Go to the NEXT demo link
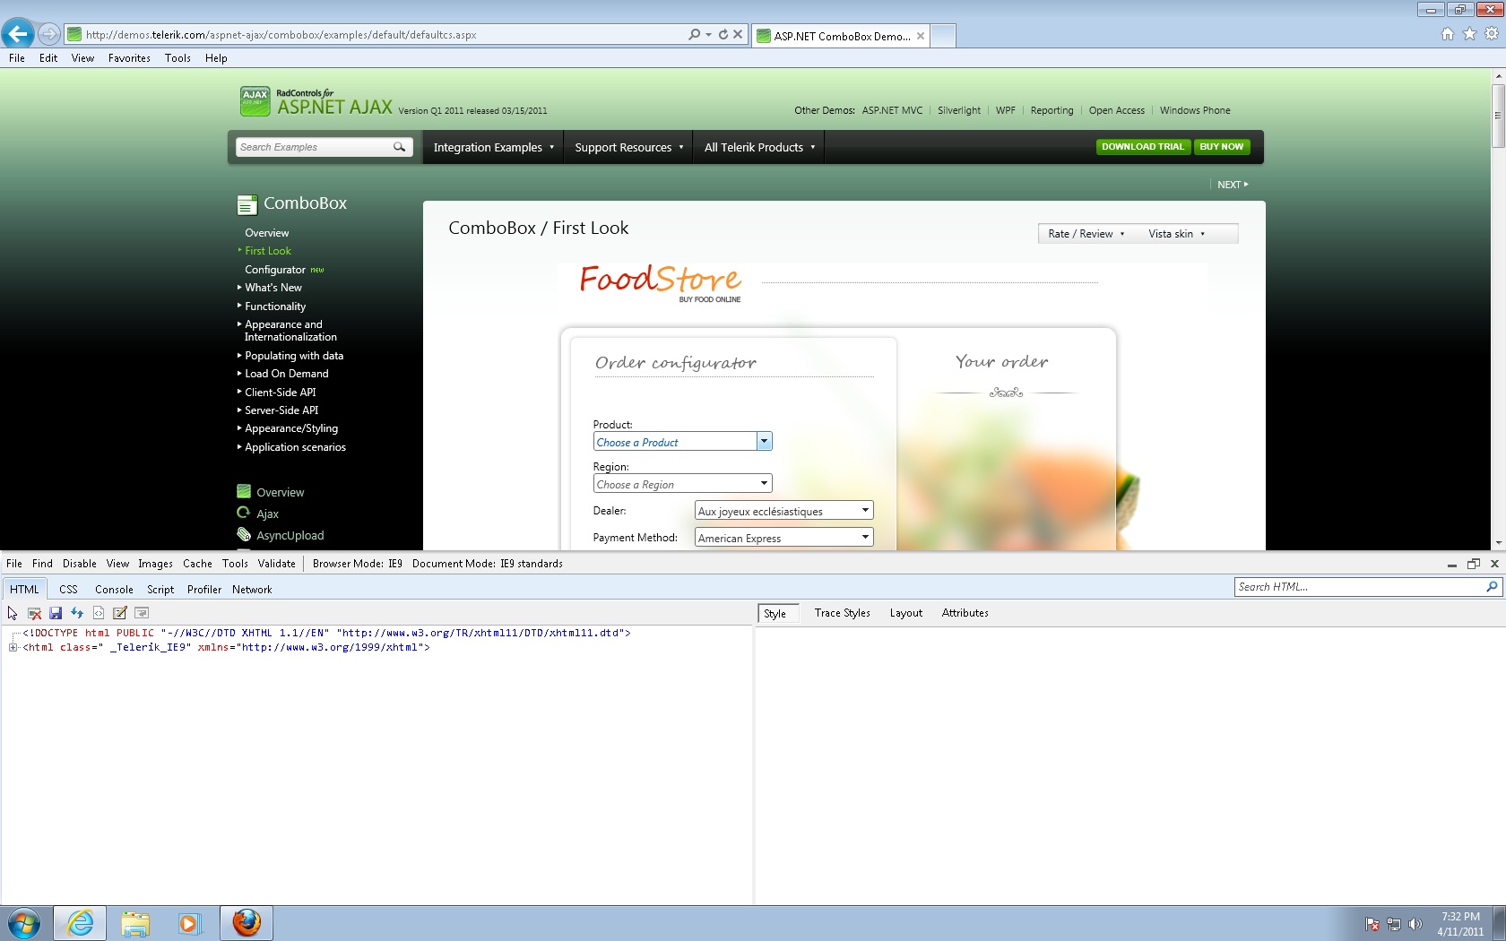This screenshot has height=941, width=1506. tap(1233, 185)
